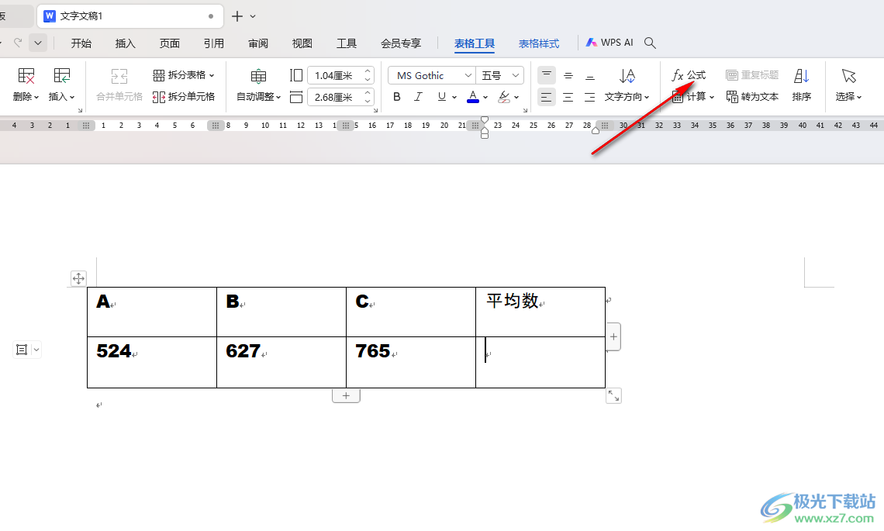Screen dimensions: 884x531
Task: Add a column with the right plus button
Action: pos(613,336)
